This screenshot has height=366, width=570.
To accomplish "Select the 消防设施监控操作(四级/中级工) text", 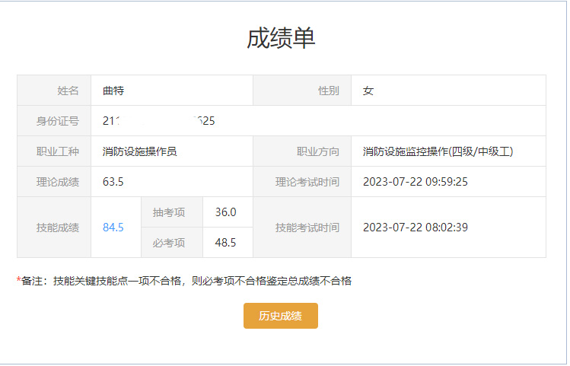I will [x=438, y=151].
